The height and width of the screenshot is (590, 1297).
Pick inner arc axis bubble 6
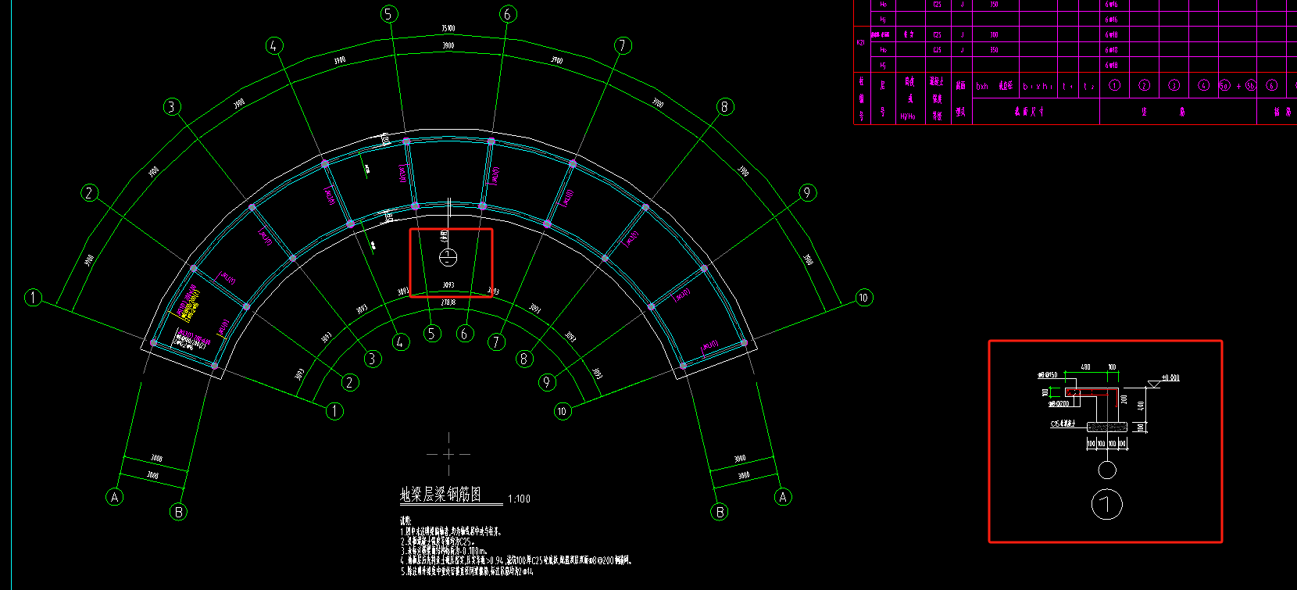pyautogui.click(x=465, y=334)
